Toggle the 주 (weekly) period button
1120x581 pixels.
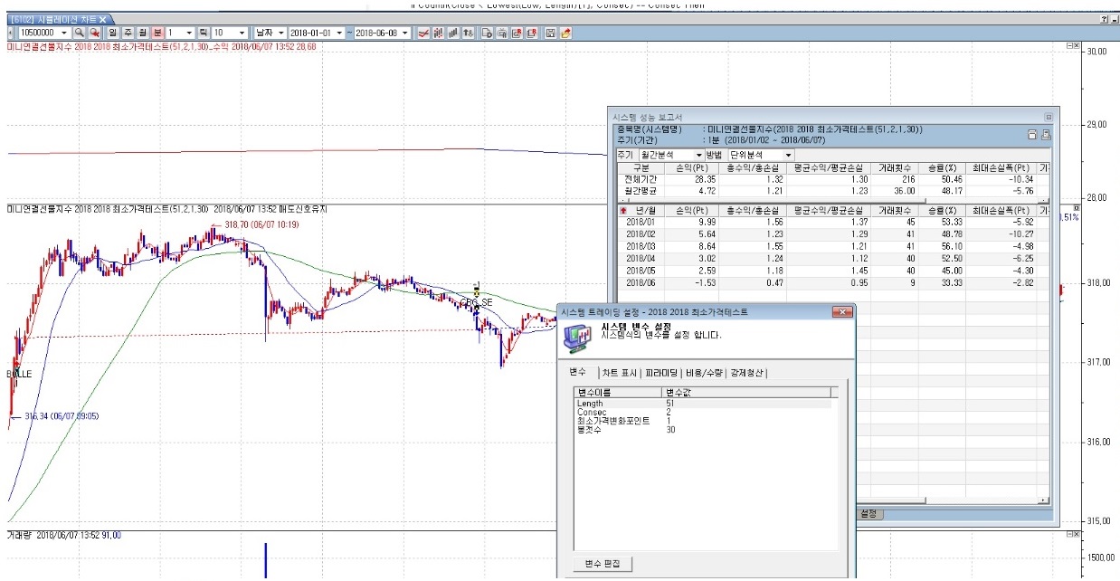coord(128,33)
